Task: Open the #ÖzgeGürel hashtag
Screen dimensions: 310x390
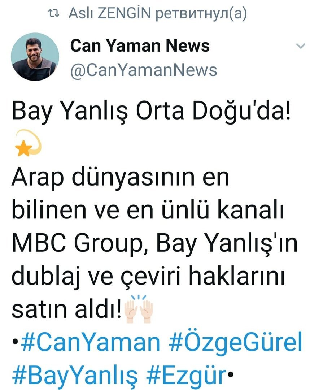Action: coord(235,343)
